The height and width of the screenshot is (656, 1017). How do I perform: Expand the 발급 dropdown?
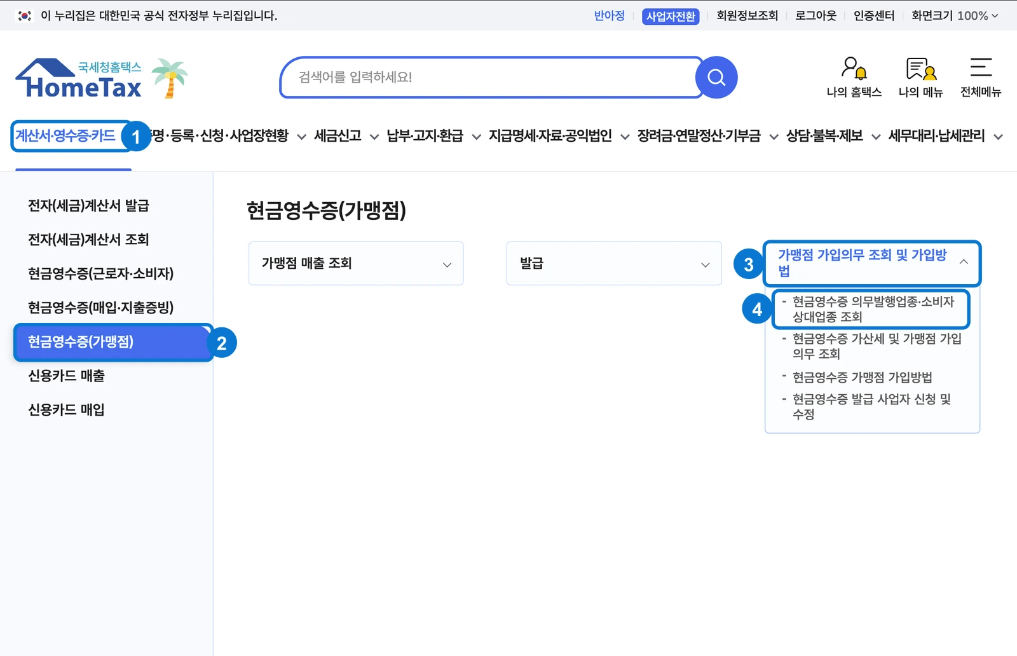(x=614, y=263)
